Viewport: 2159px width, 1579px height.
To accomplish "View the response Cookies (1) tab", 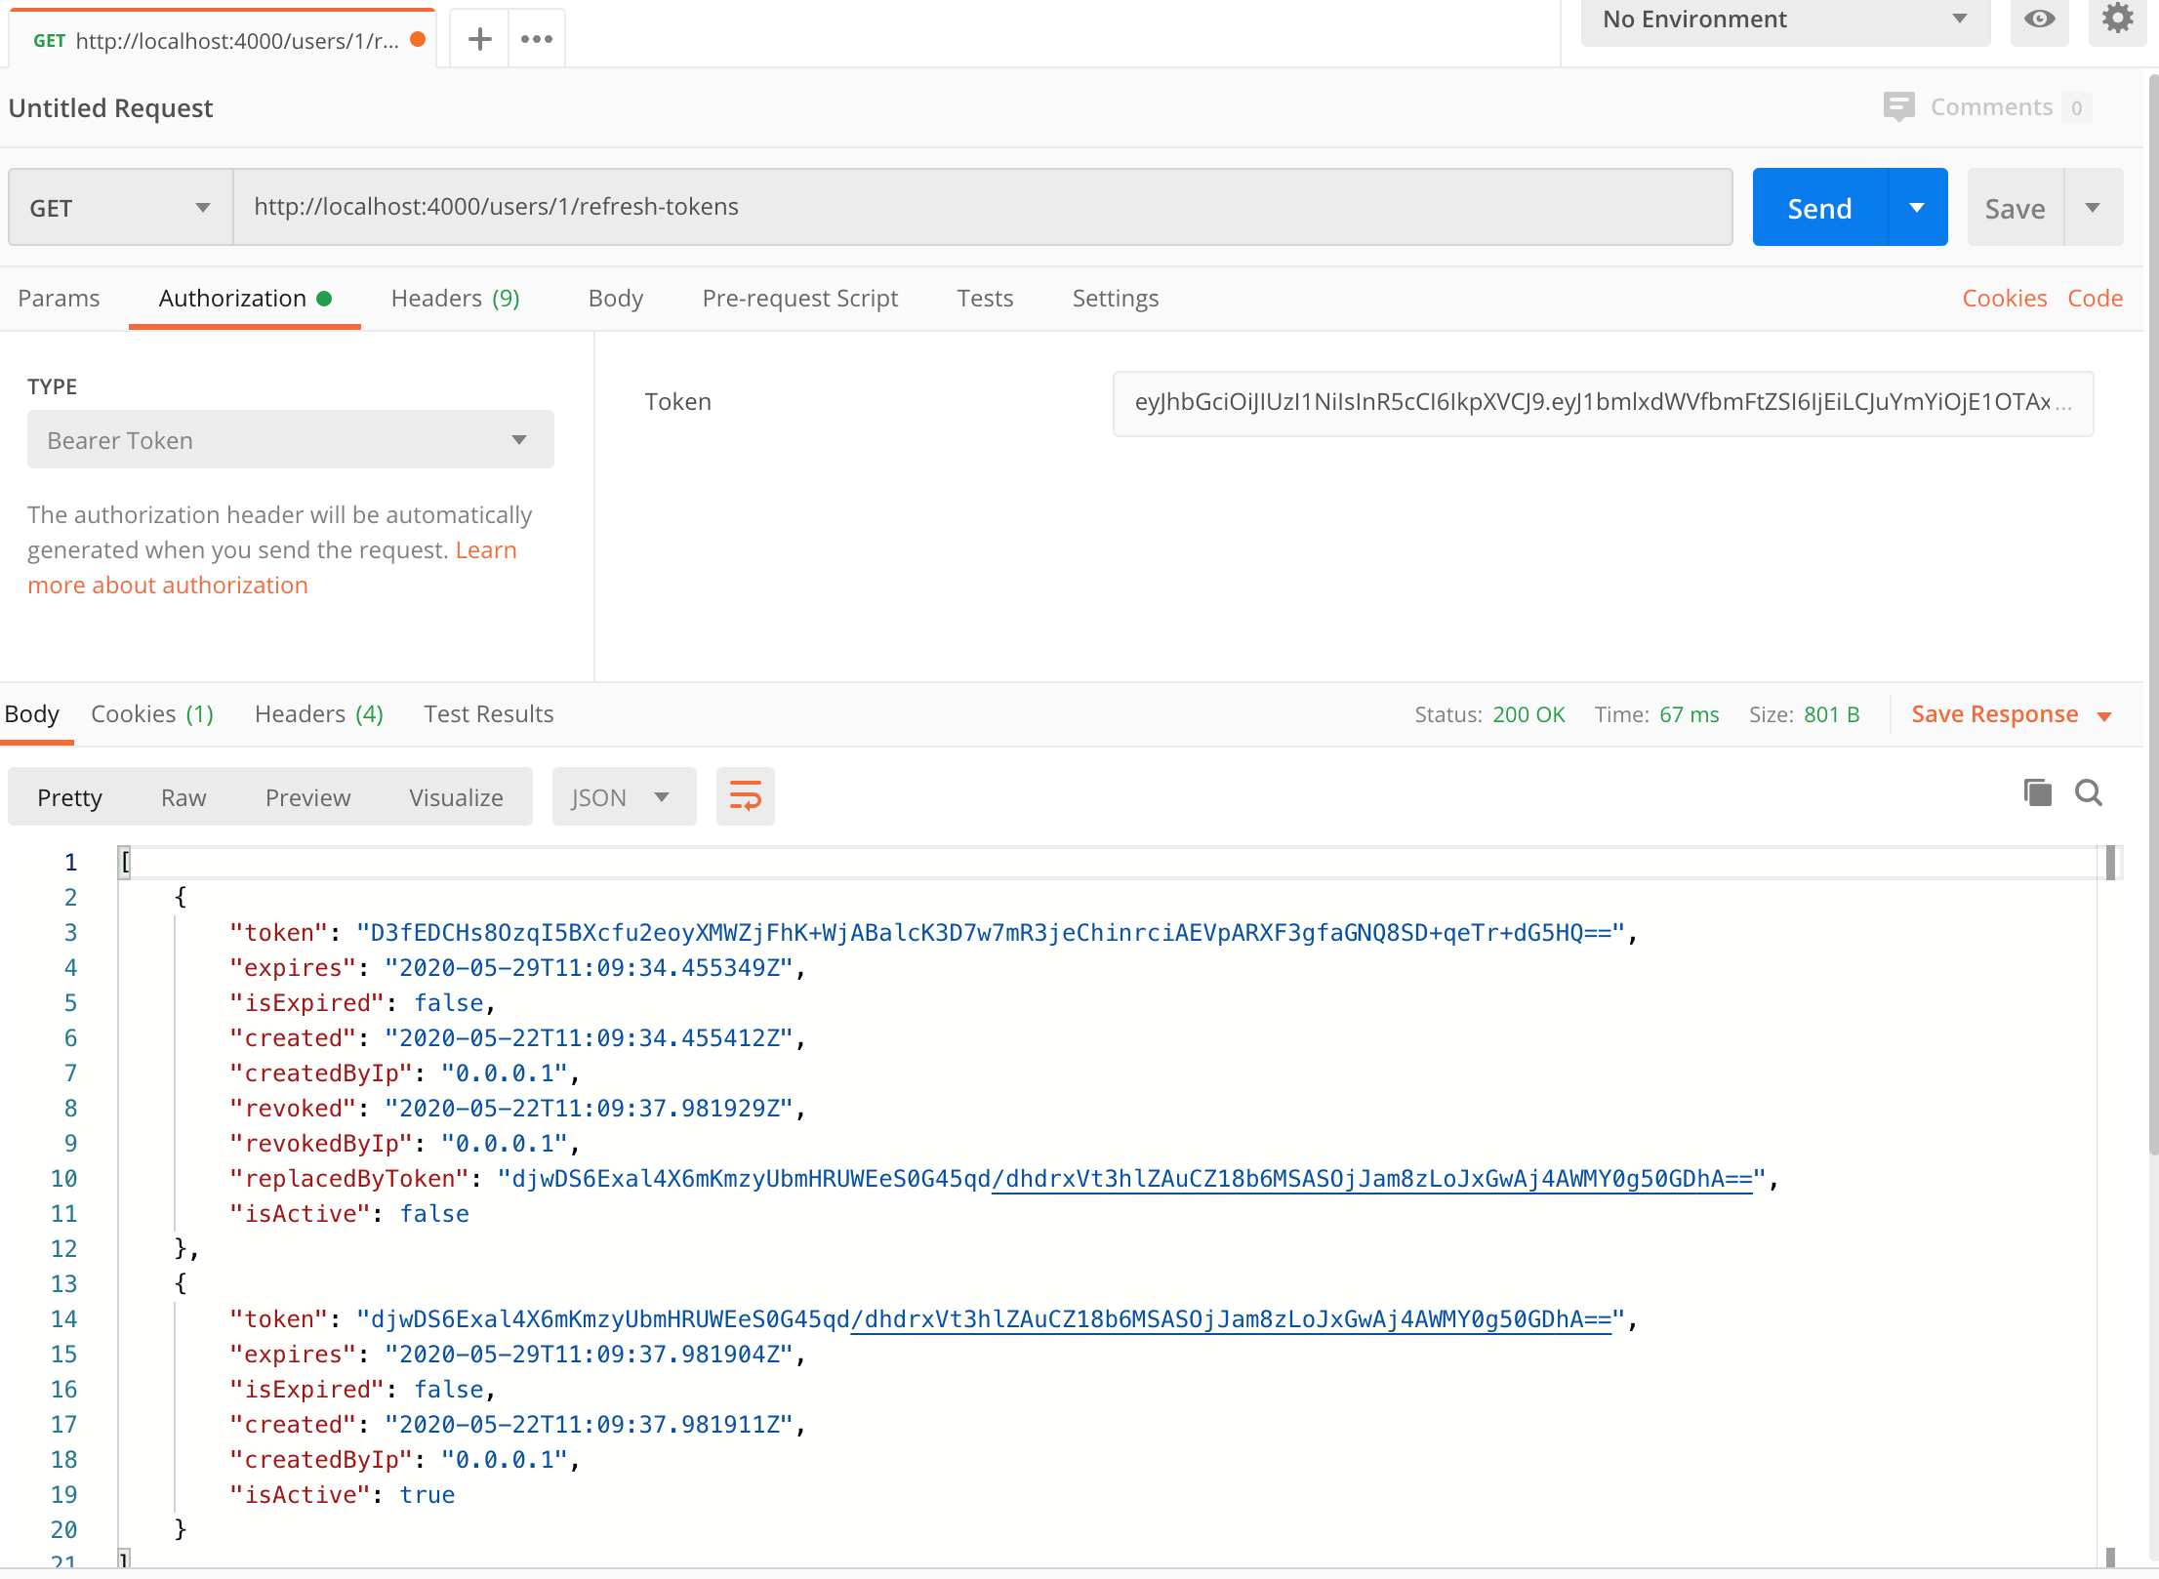I will (152, 713).
